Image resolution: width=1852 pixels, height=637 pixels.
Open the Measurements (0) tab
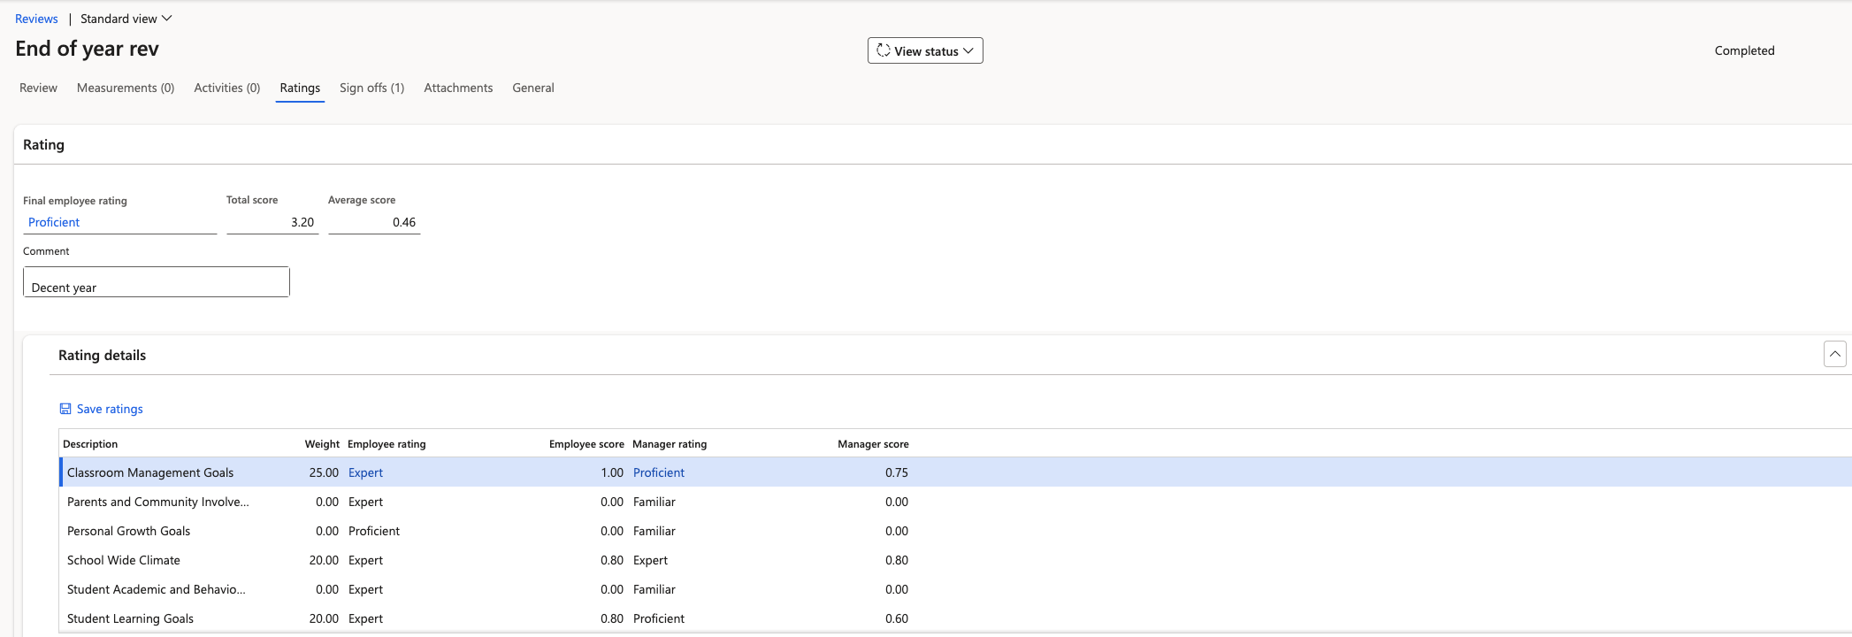(126, 88)
